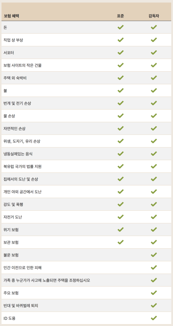The height and width of the screenshot is (326, 173).
Task: Click the 표준 checkmark for 돈
Action: [x=120, y=27]
